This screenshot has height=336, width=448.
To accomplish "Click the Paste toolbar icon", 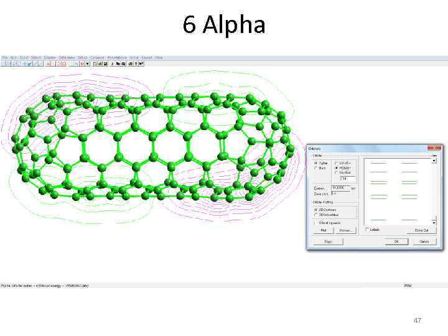I will pyautogui.click(x=123, y=63).
